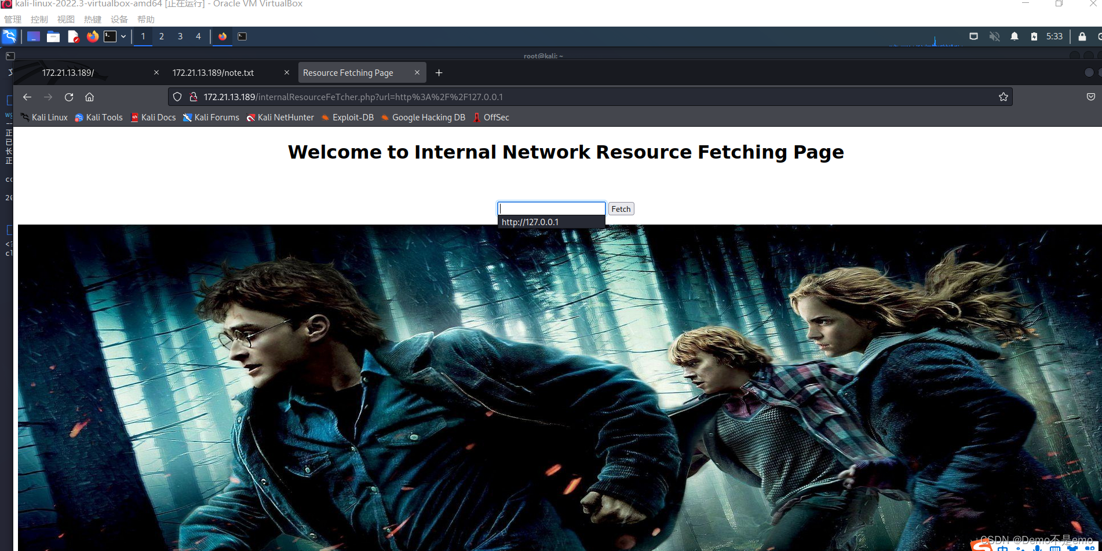Open the Kali Forums bookmark

click(x=211, y=117)
